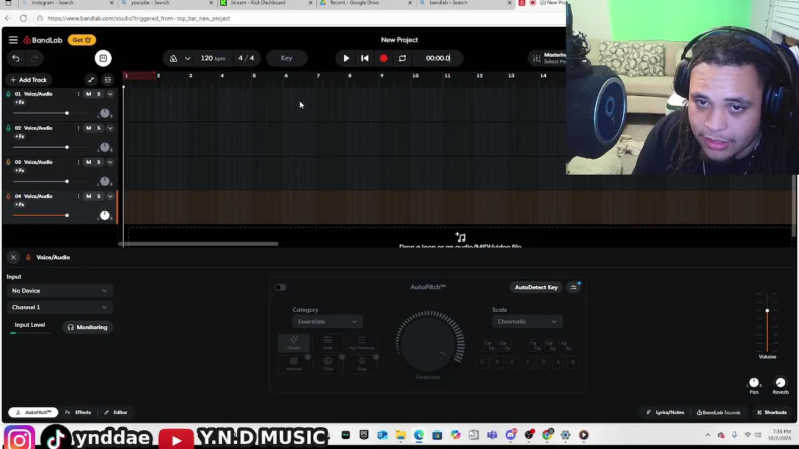Viewport: 799px width, 449px height.
Task: Change the 4 / 4 time signature
Action: pos(246,58)
